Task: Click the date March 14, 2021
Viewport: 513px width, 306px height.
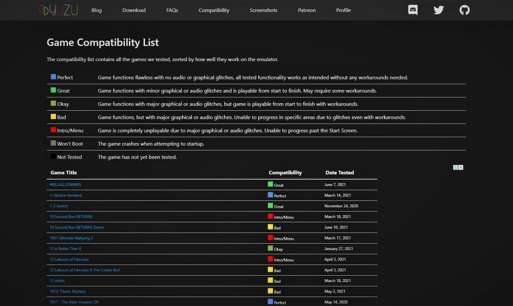Action: [x=338, y=195]
